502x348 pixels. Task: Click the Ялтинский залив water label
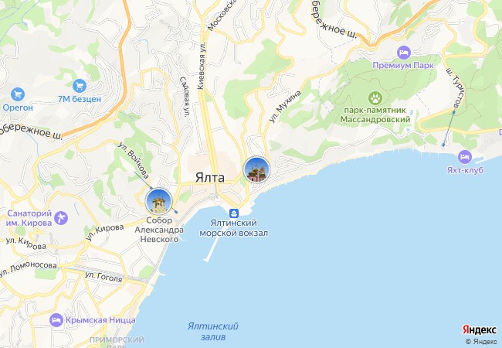[213, 332]
